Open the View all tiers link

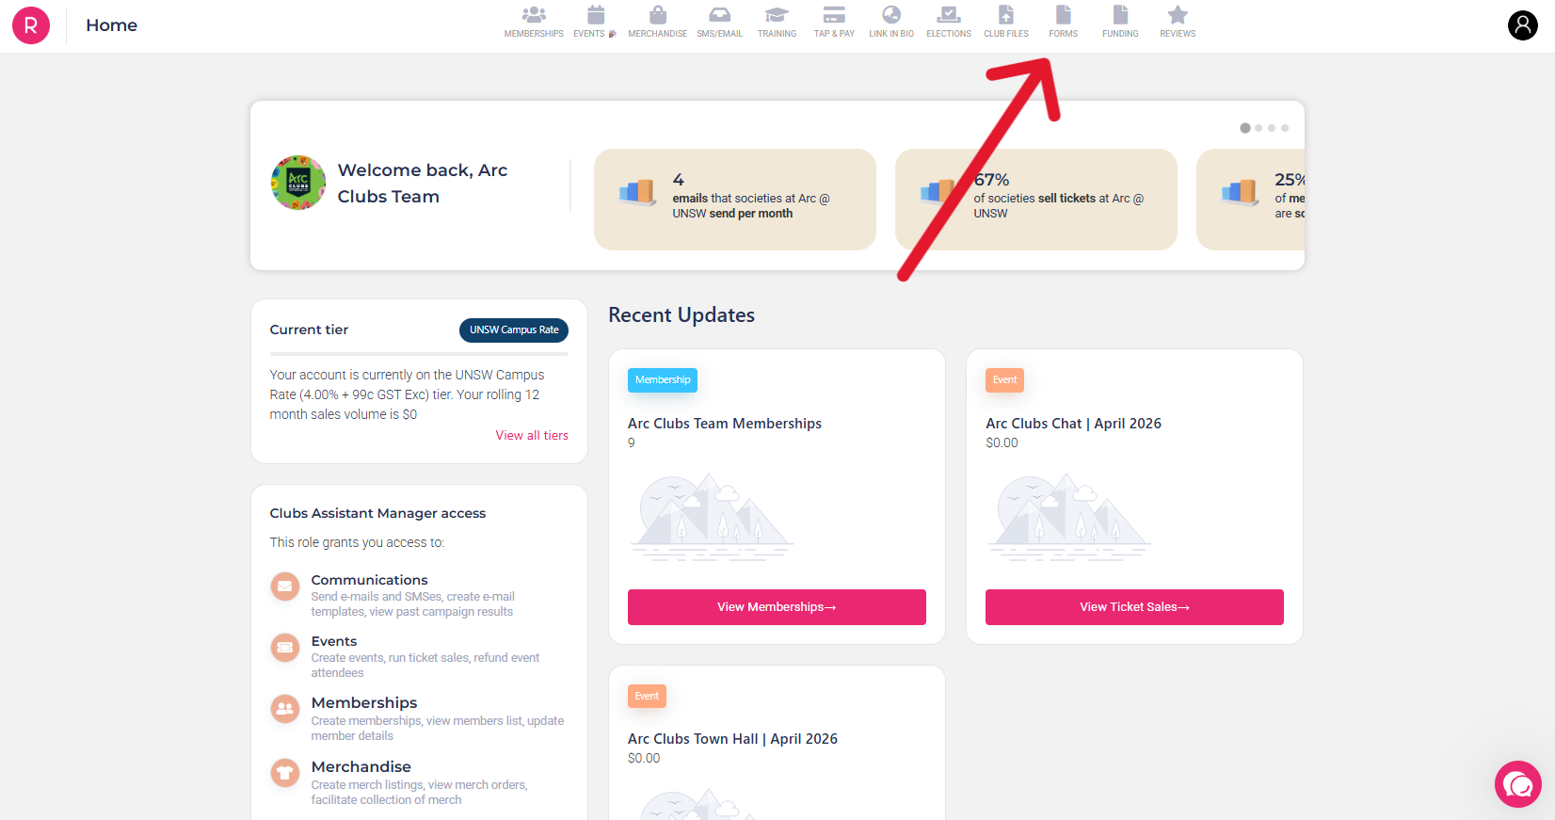pyautogui.click(x=532, y=436)
